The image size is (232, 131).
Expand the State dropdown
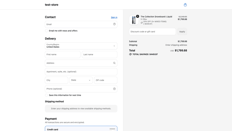[81, 80]
